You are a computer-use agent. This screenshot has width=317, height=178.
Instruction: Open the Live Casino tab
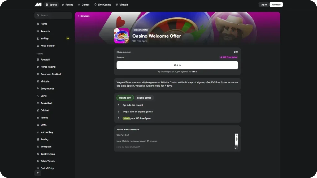[x=103, y=5]
